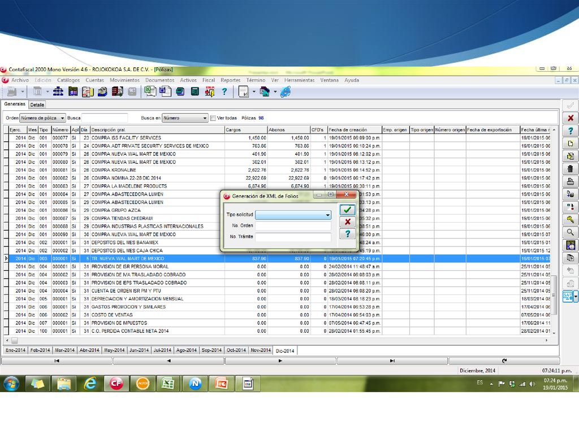The width and height of the screenshot is (579, 434).
Task: Open the Archivo menu
Action: coord(20,80)
